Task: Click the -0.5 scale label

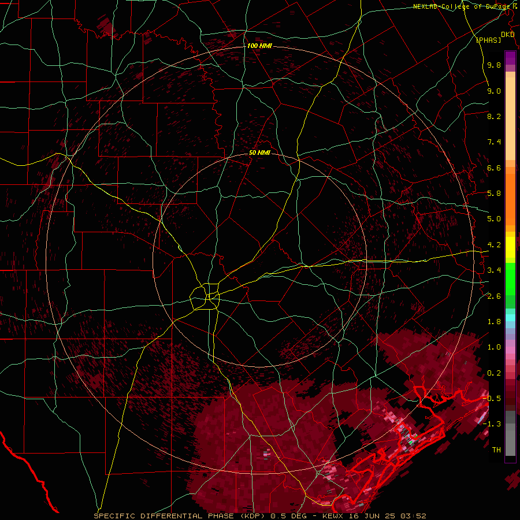Action: [x=492, y=399]
